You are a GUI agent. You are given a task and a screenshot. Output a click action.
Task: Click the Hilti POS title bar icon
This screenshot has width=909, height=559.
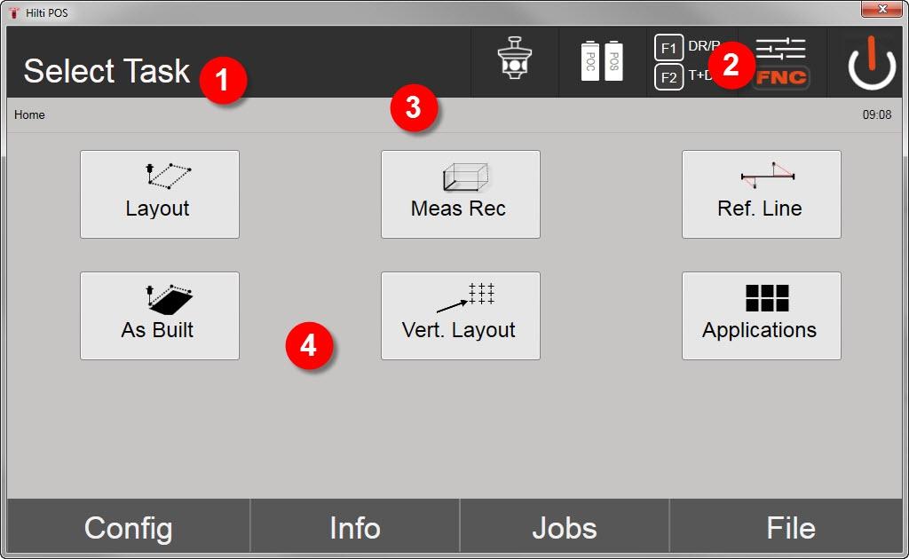pyautogui.click(x=14, y=12)
